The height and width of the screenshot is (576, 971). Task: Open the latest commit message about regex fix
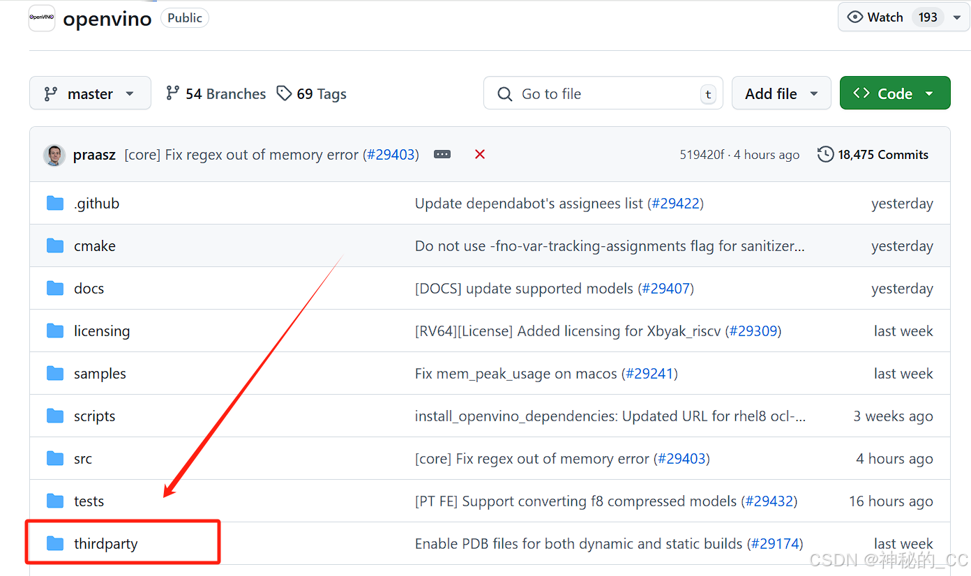(x=241, y=155)
